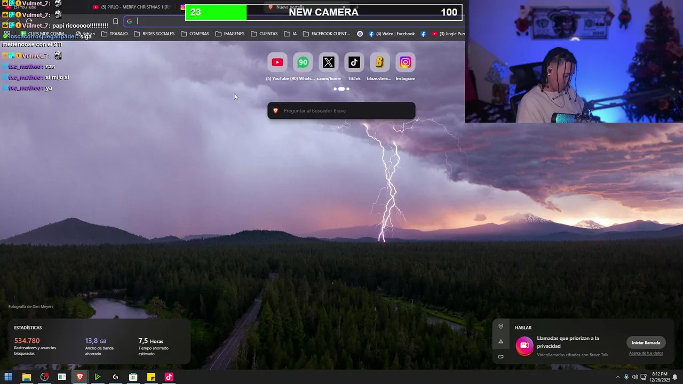Click the pink Brave Talk video logo
This screenshot has height=384, width=683.
click(525, 346)
